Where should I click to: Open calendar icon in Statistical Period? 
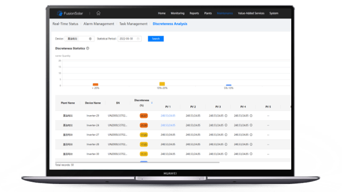[138, 39]
